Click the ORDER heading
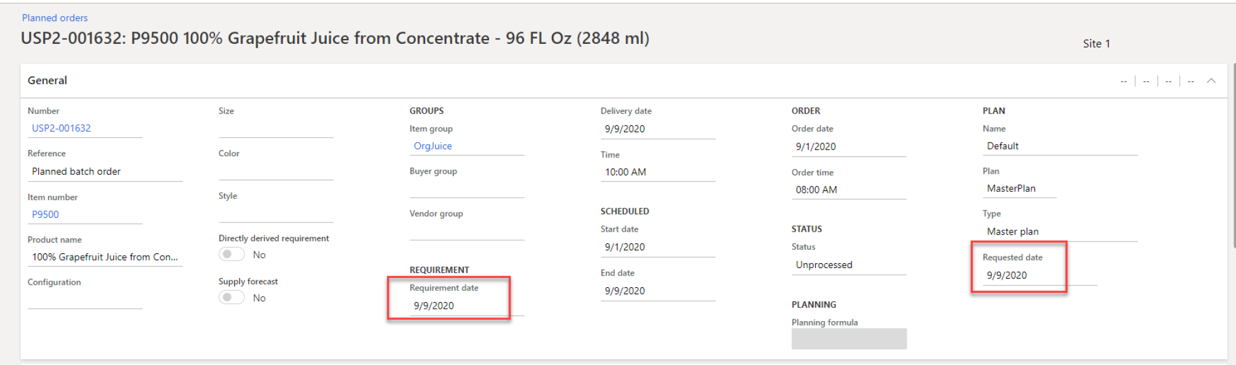The image size is (1236, 365). (806, 111)
